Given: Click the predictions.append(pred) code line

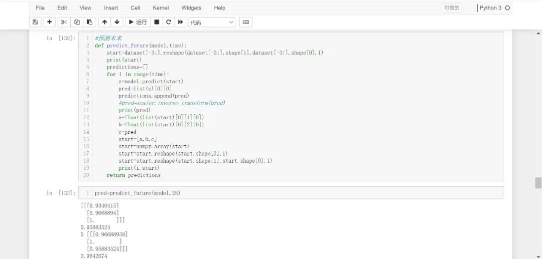Looking at the screenshot, I should 154,96.
